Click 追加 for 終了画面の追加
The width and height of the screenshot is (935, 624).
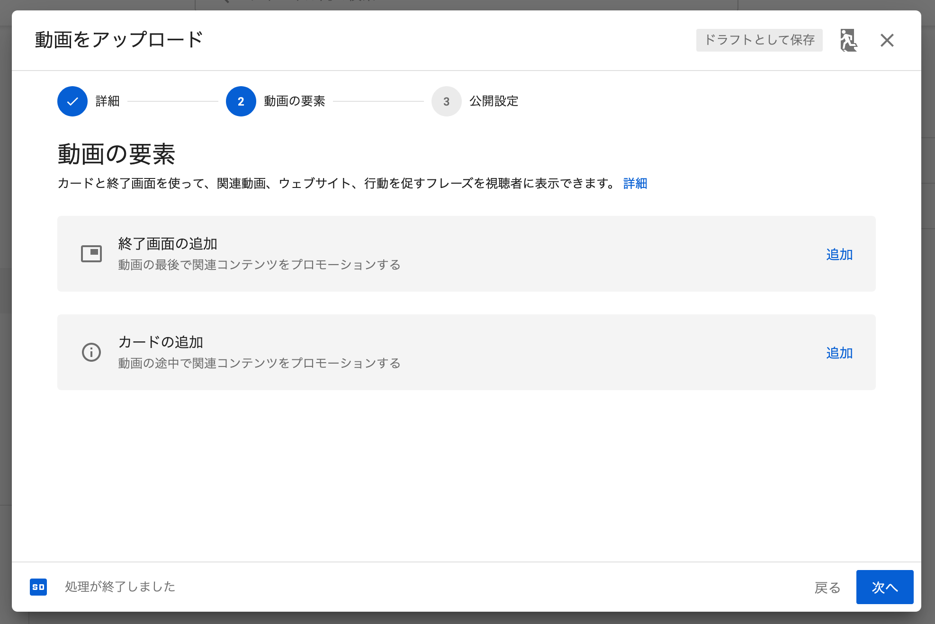tap(839, 255)
